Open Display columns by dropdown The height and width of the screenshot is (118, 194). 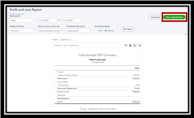tap(23, 31)
